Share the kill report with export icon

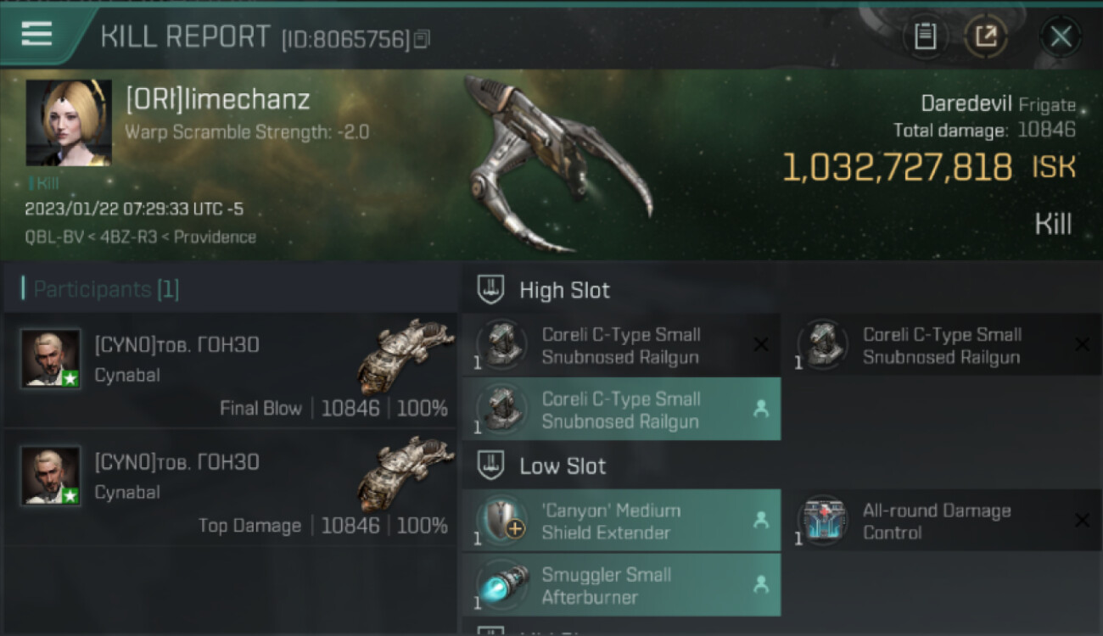(x=985, y=36)
